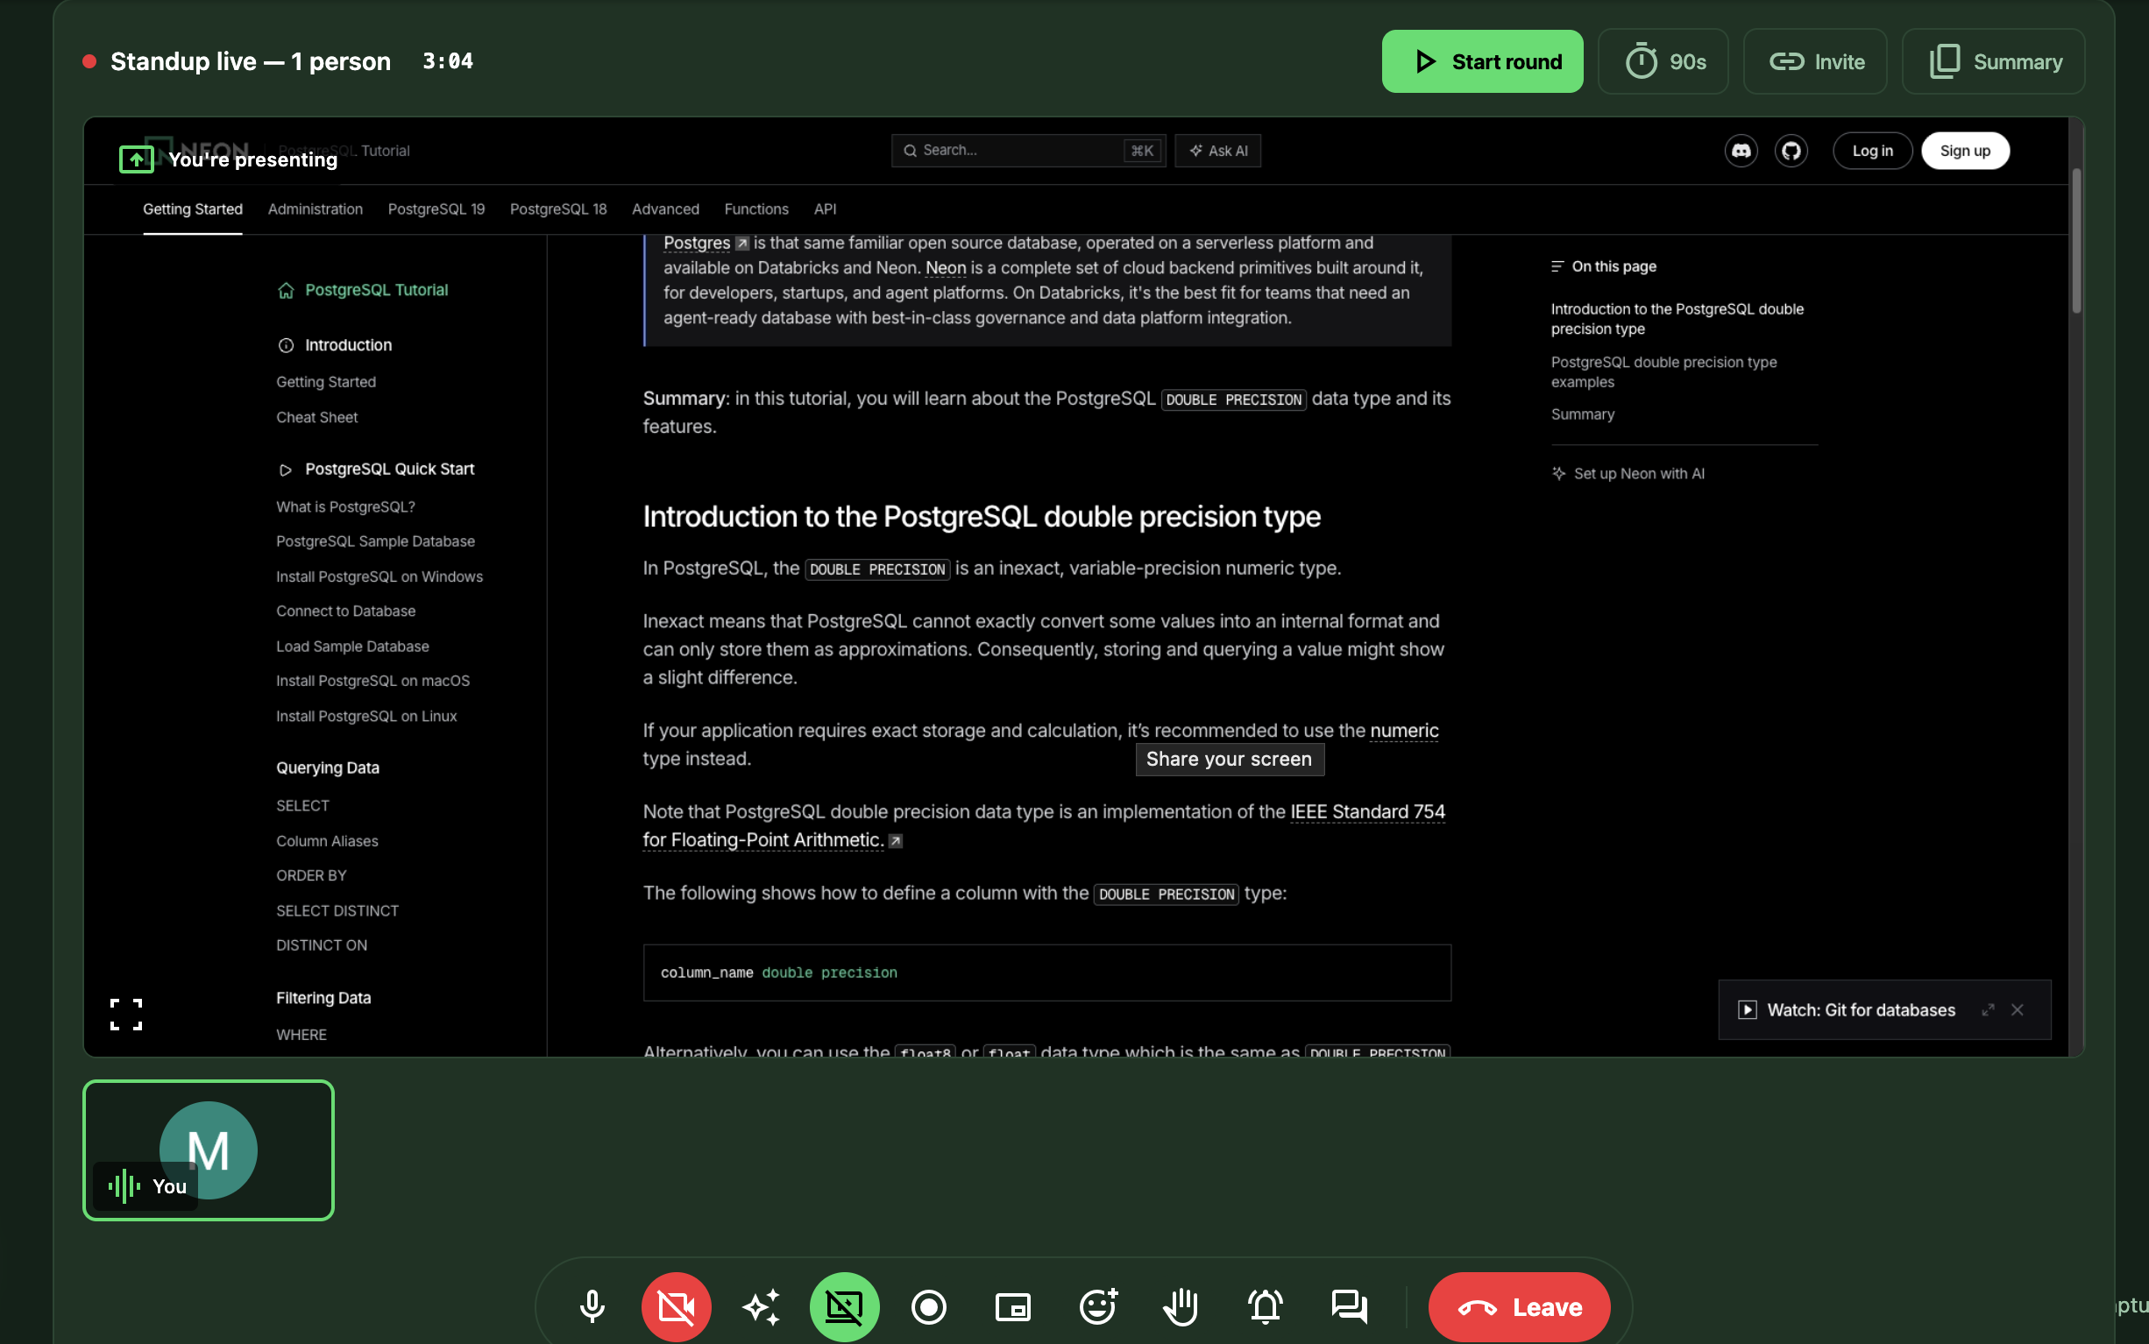
Task: Click the You're presenting indicator icon
Action: click(136, 159)
